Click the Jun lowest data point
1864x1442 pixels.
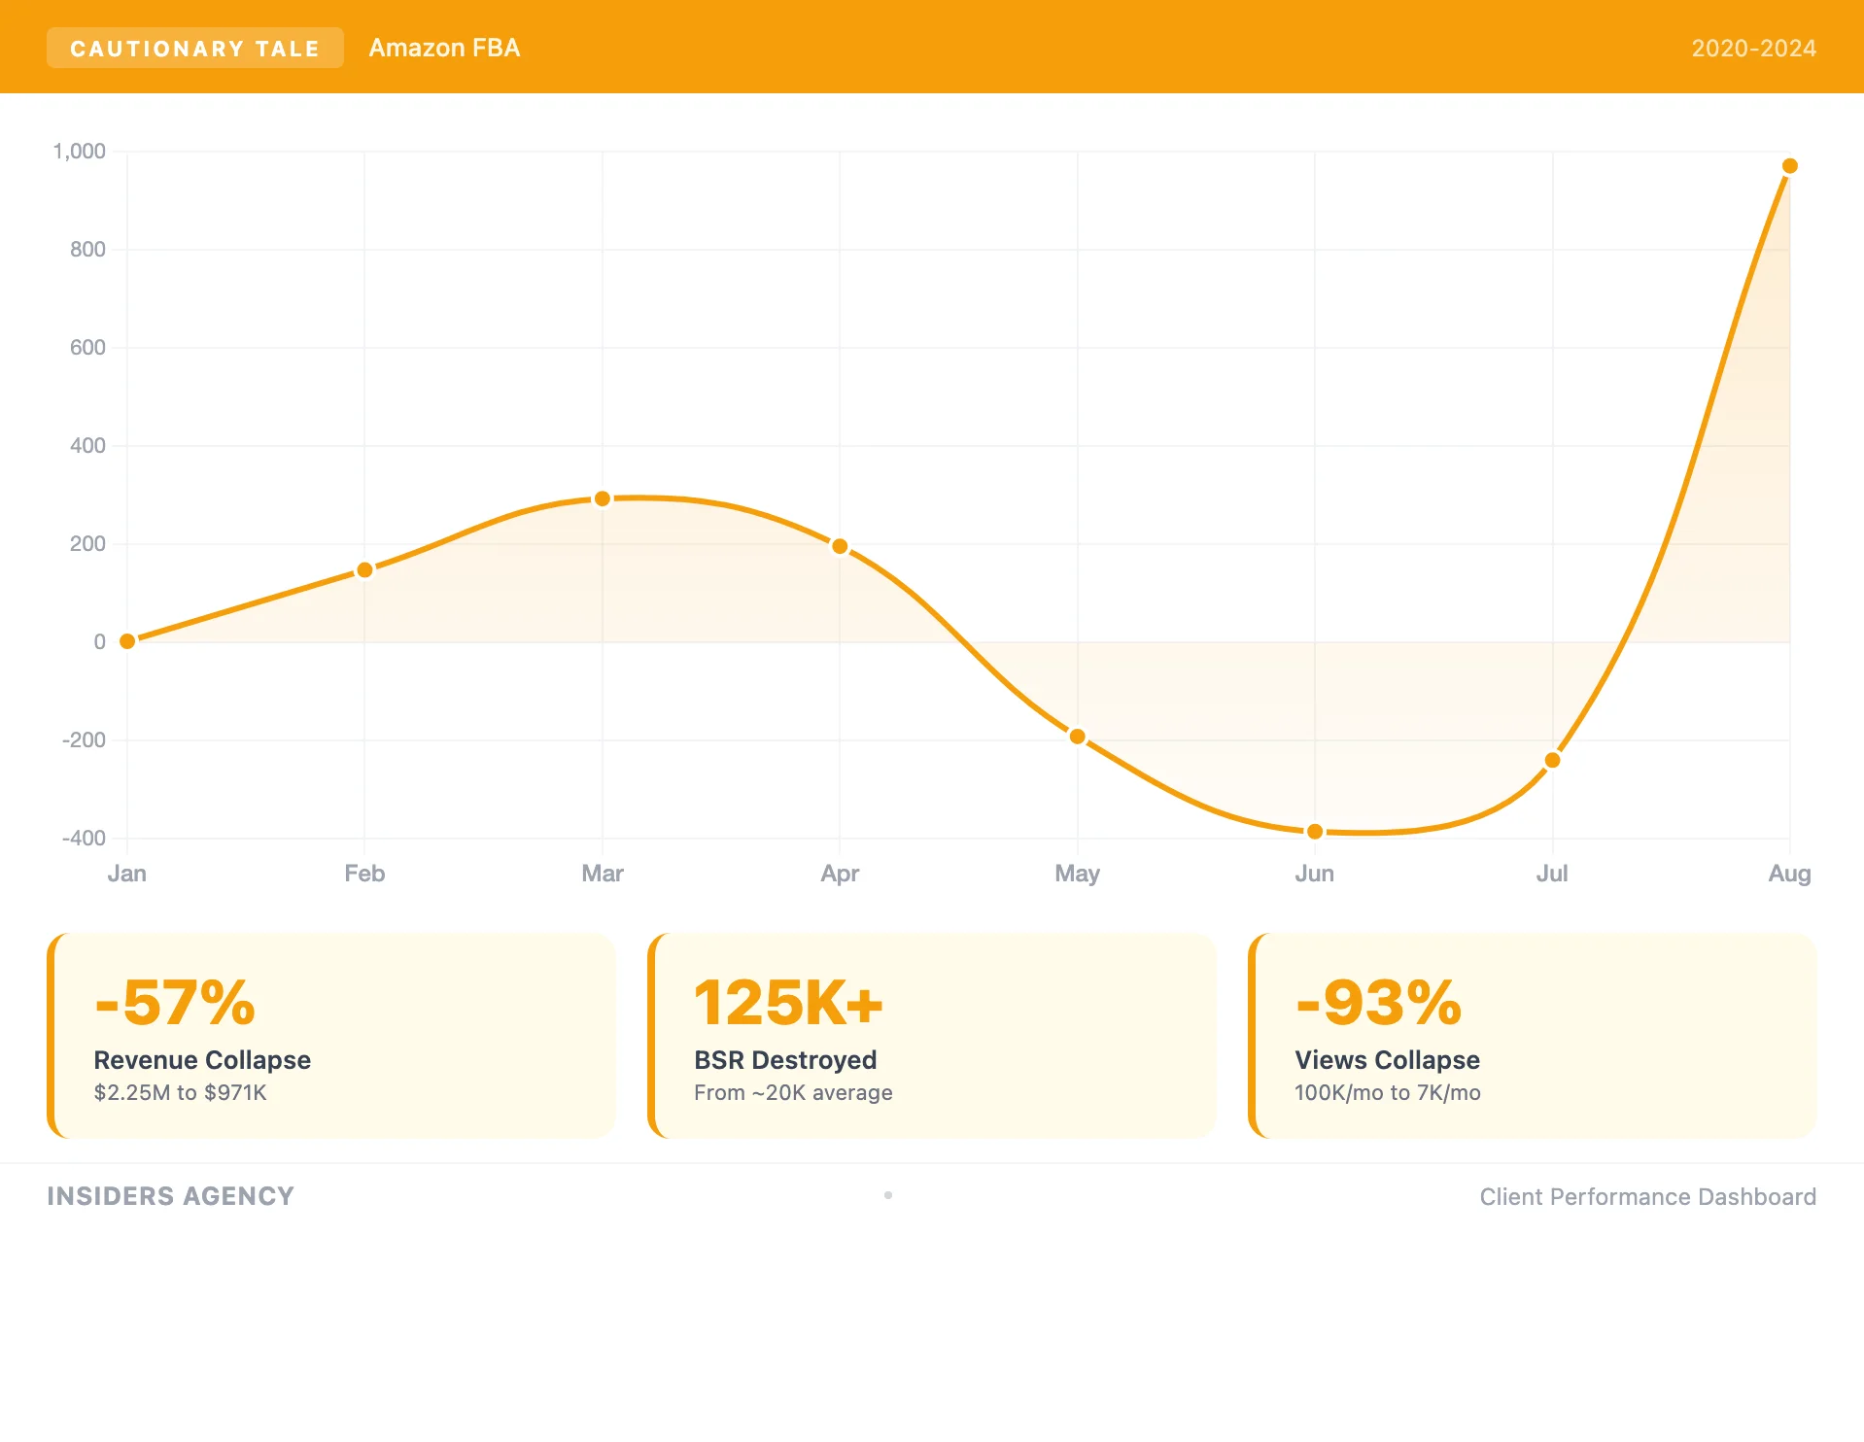coord(1315,832)
